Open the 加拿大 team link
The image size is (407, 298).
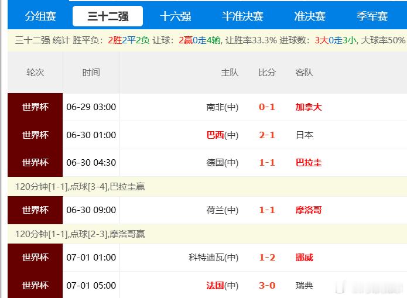[309, 107]
